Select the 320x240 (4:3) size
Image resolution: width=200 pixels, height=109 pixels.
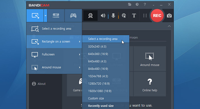(106, 46)
